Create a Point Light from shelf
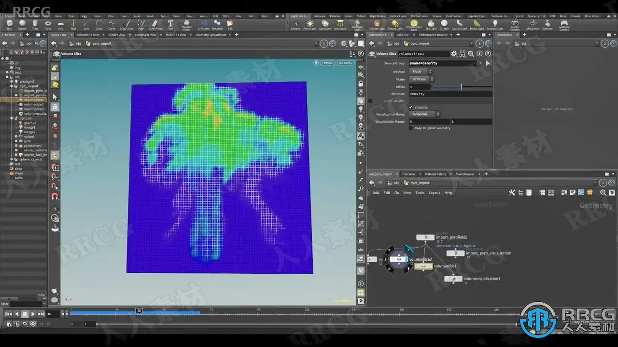 pyautogui.click(x=309, y=24)
